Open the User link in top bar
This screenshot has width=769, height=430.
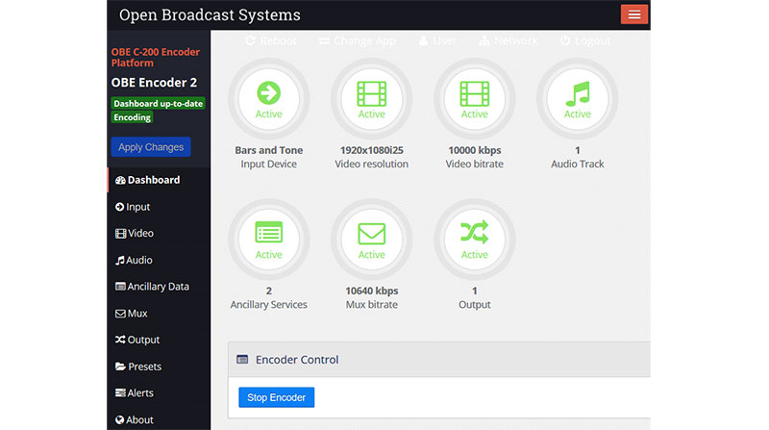(437, 40)
